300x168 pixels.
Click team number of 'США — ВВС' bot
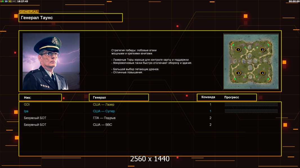click(x=211, y=125)
